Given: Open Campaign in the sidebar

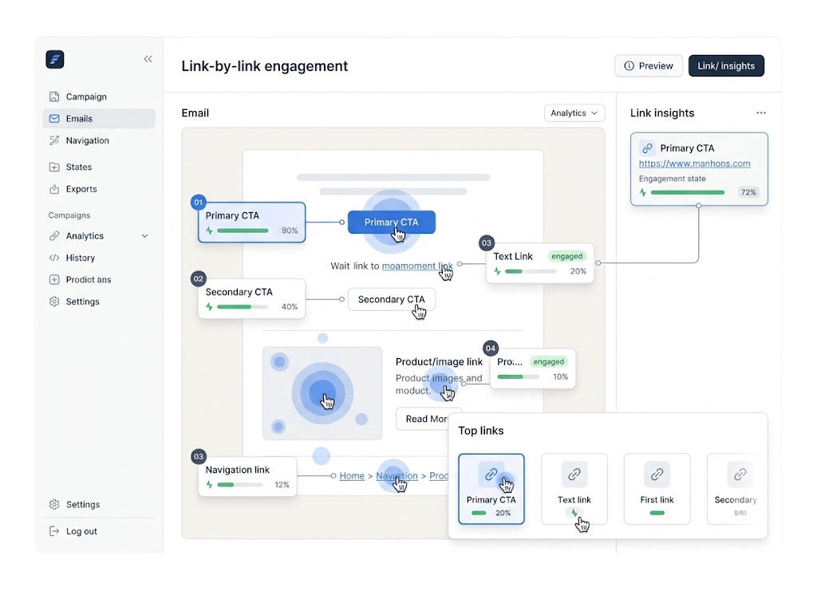Looking at the screenshot, I should (x=98, y=97).
